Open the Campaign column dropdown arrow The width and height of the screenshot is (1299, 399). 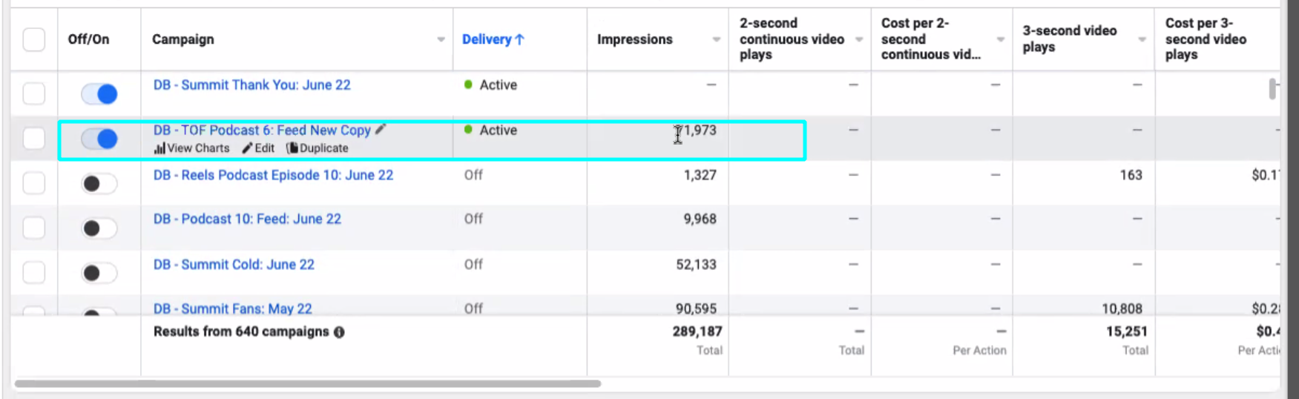coord(441,39)
